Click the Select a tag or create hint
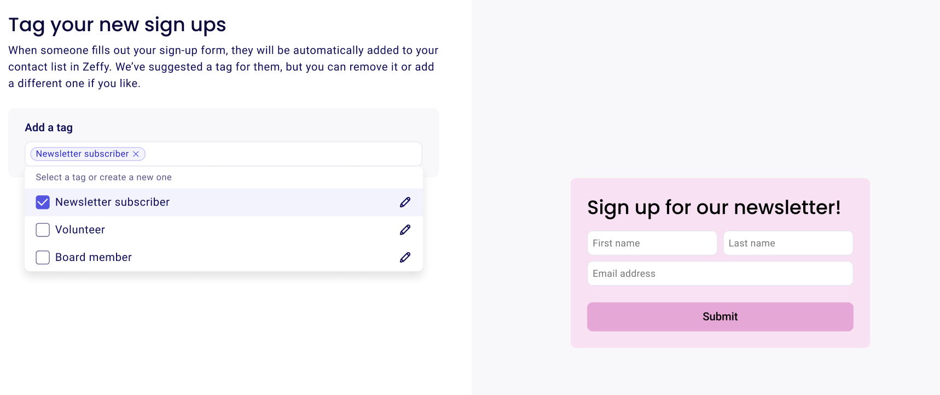940x395 pixels. (x=104, y=177)
